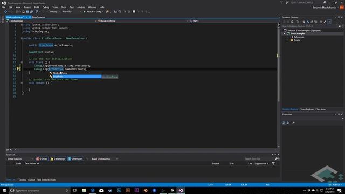Click the Save file toolbar icon
This screenshot has height=194, width=345.
27,12
